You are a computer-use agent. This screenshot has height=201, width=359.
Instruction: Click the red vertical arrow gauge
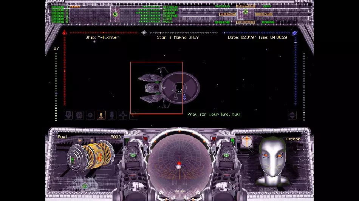point(65,71)
